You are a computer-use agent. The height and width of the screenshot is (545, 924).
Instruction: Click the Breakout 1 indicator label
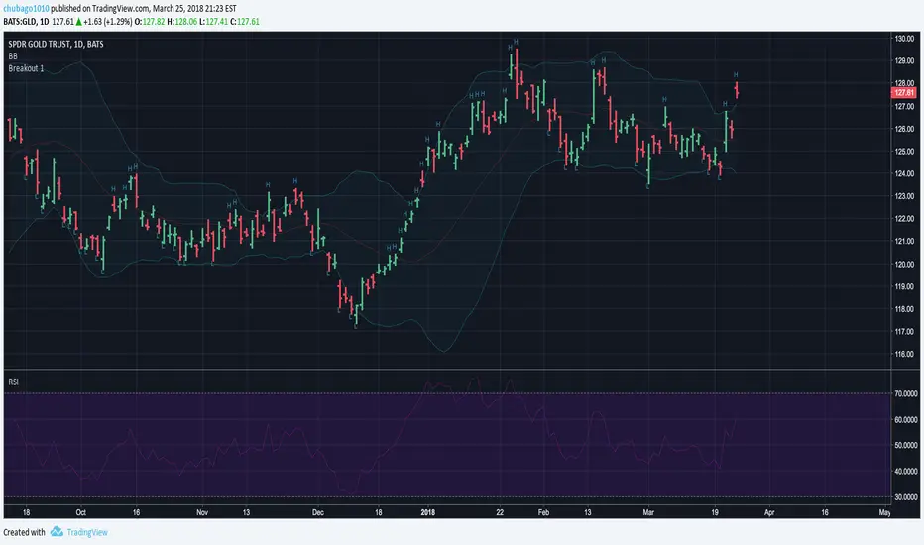26,68
